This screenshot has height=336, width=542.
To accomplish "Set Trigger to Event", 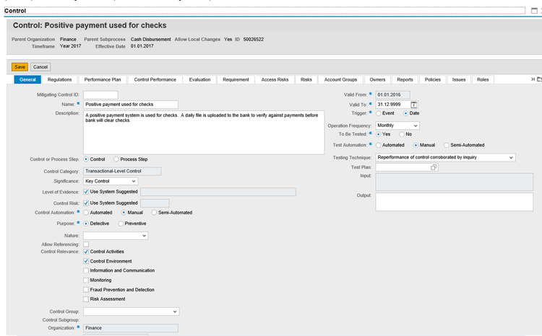I will pos(379,113).
